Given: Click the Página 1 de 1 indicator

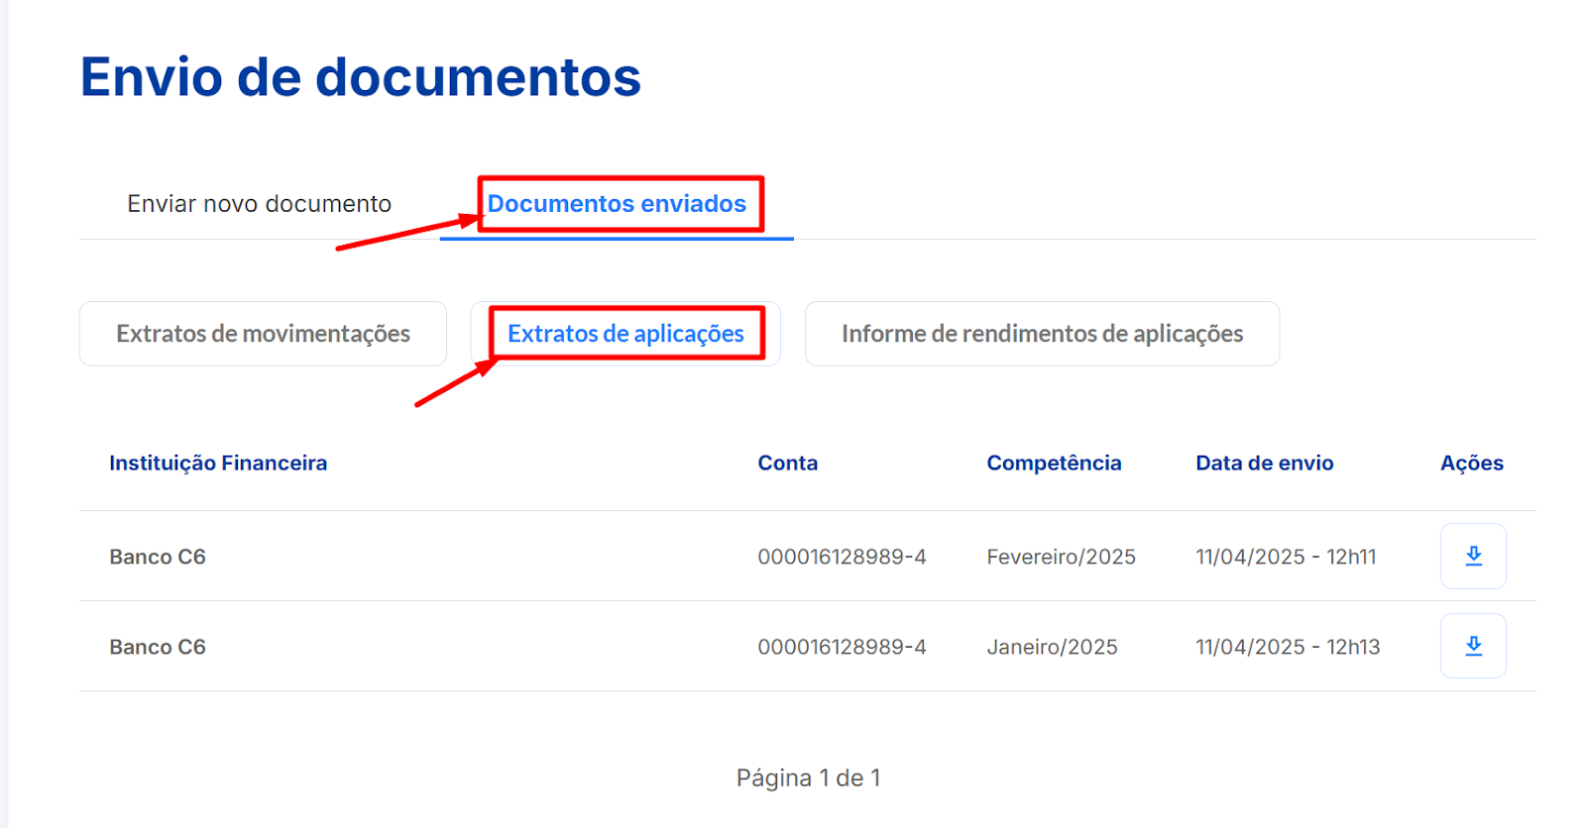Looking at the screenshot, I should tap(808, 777).
